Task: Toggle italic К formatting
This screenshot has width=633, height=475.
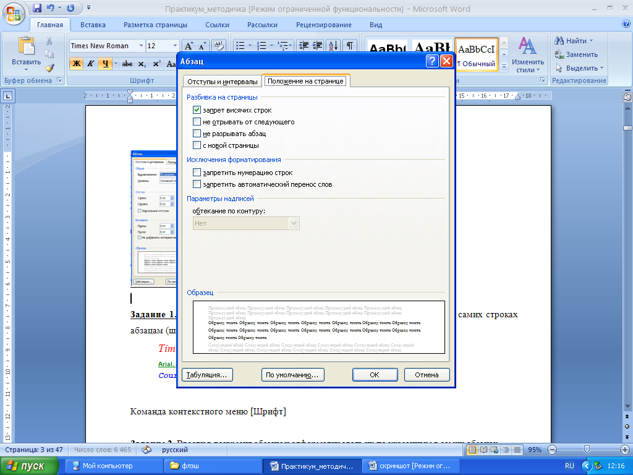Action: (91, 64)
